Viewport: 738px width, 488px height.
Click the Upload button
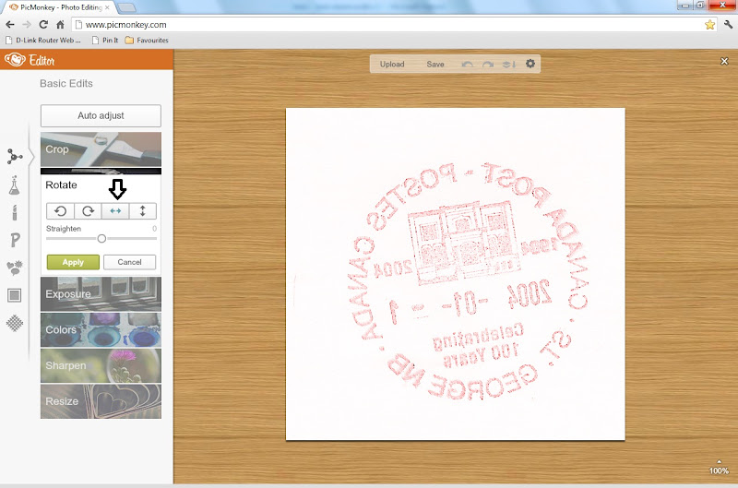(x=392, y=64)
